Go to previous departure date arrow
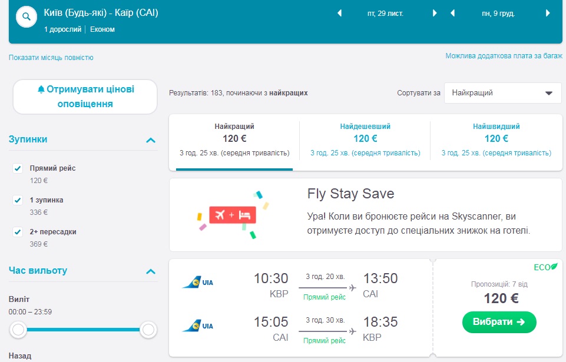Image resolution: width=566 pixels, height=362 pixels. tap(339, 14)
